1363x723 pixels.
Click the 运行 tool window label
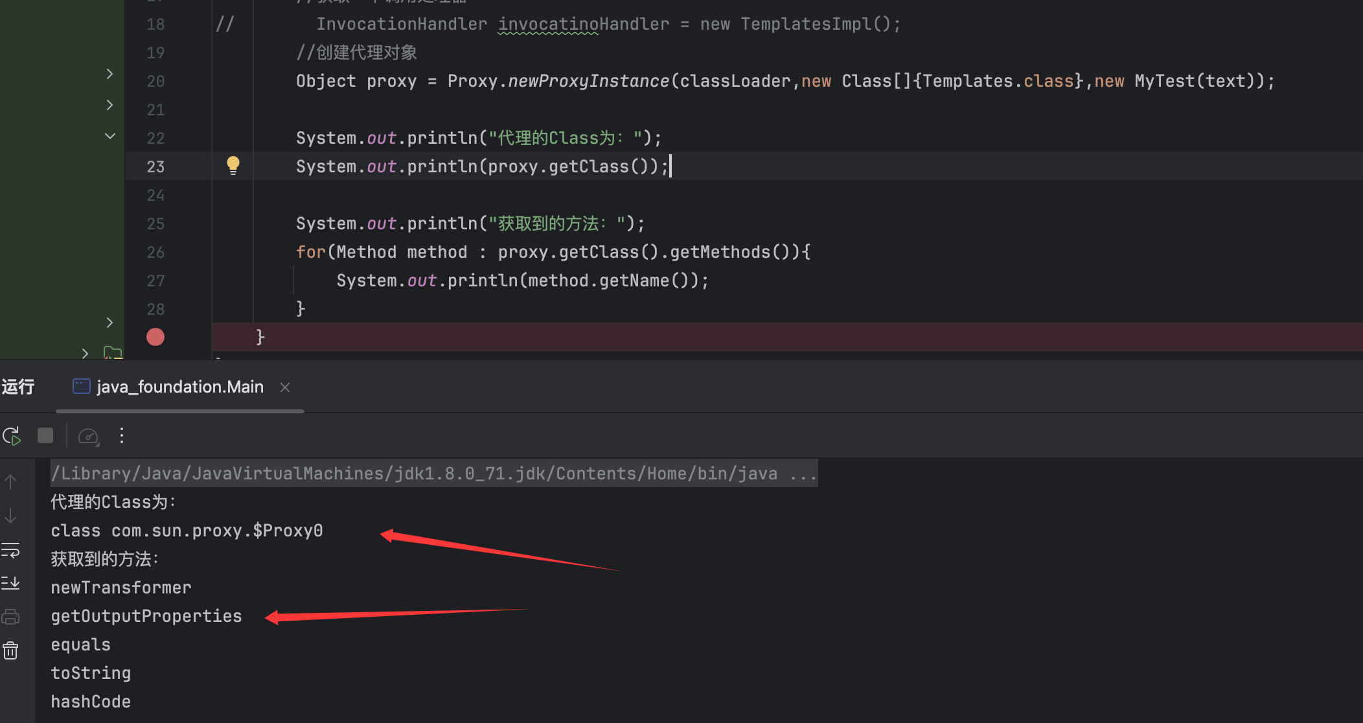click(18, 387)
